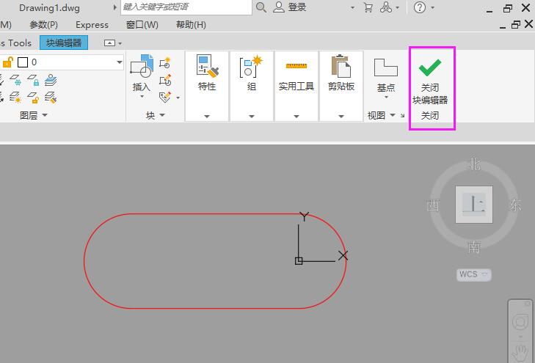The height and width of the screenshot is (363, 535).
Task: Open the ribbon minimize options dropdown arrow
Action: (x=120, y=43)
